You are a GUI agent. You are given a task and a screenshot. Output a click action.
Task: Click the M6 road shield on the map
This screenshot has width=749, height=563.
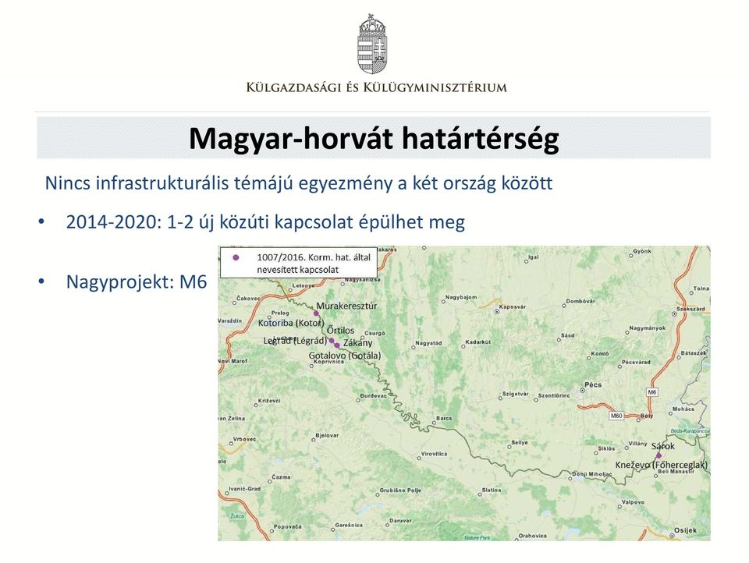(x=652, y=392)
